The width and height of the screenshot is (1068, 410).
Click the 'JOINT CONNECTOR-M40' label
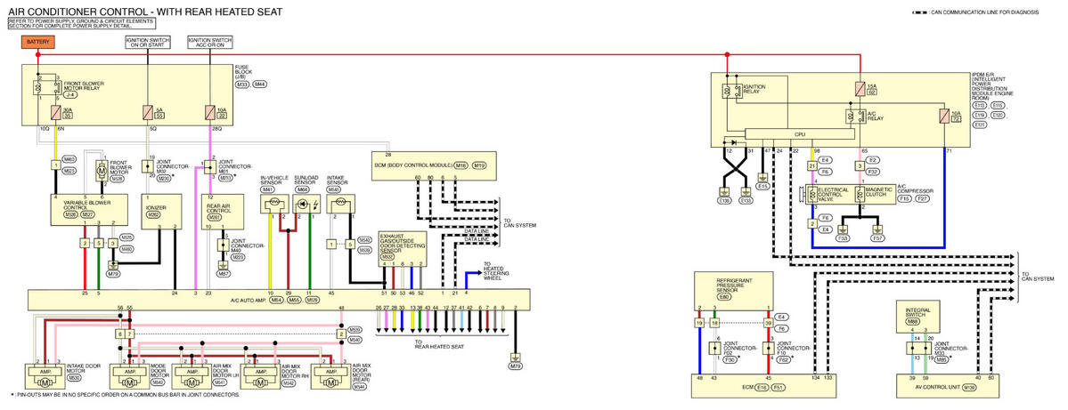click(247, 245)
